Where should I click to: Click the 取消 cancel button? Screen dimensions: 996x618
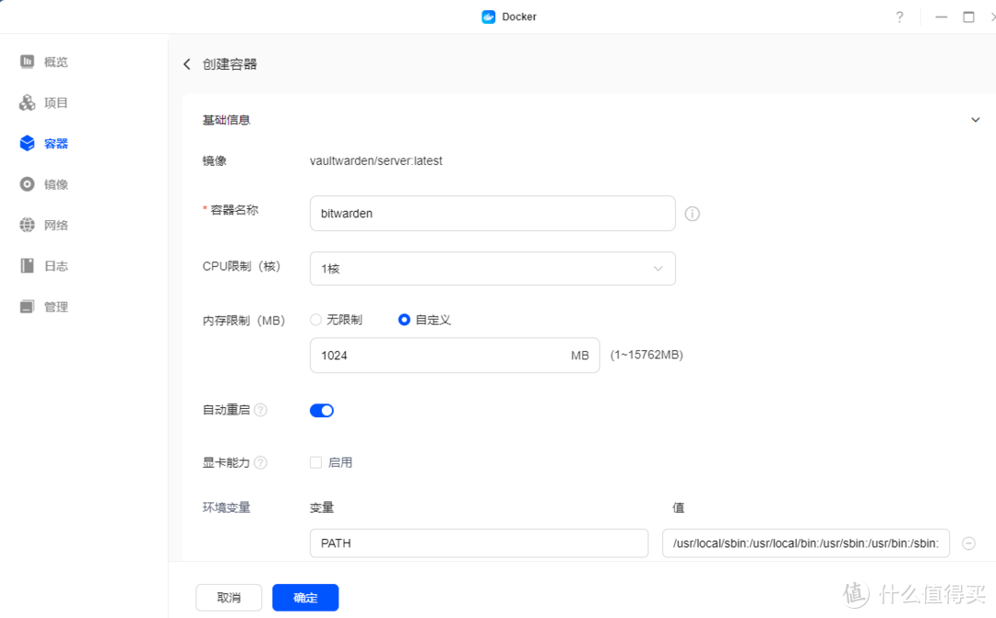tap(229, 597)
